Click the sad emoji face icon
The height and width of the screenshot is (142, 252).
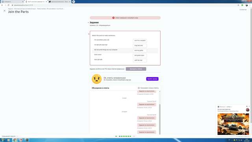[x=96, y=79]
